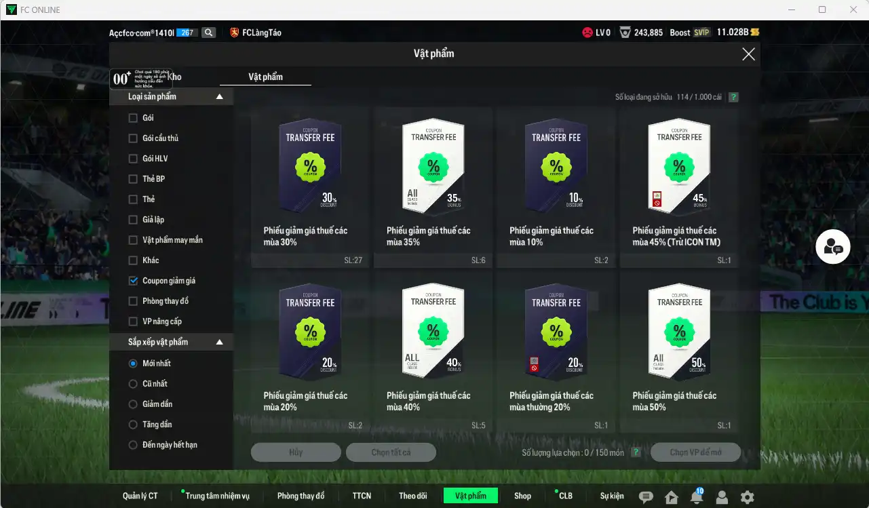Check the Gói cầu thủ filter checkbox
This screenshot has width=869, height=508.
133,138
